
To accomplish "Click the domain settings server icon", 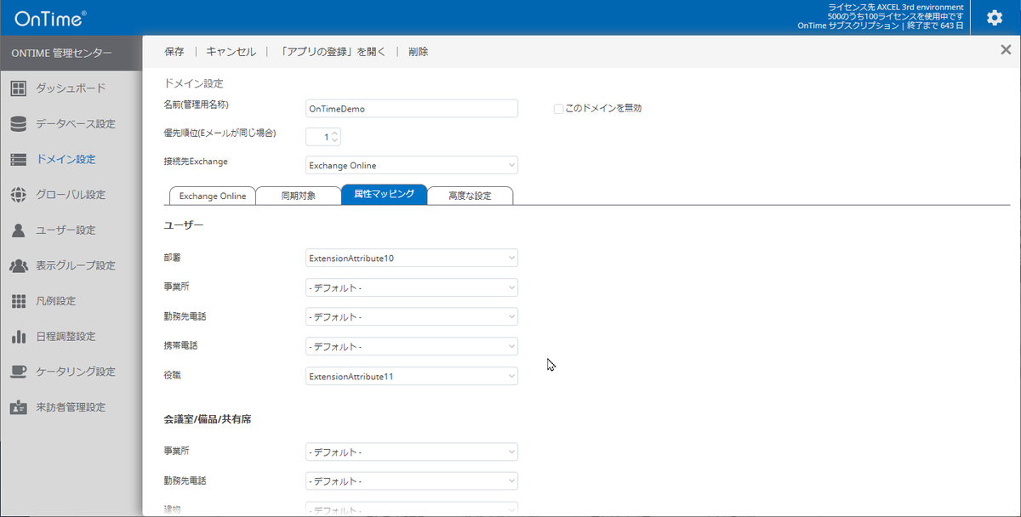I will 19,159.
